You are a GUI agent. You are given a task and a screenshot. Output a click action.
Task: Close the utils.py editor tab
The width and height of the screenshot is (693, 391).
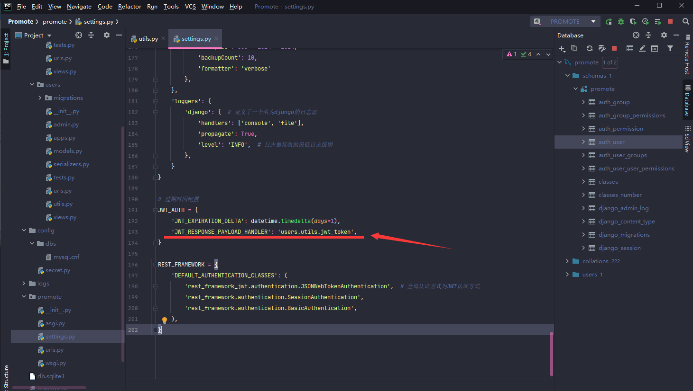pos(163,39)
